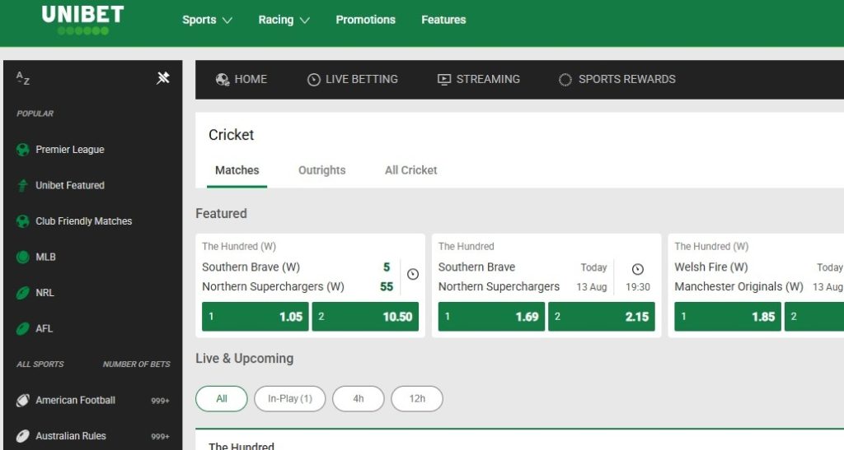Click the NRL rugby ball icon
Viewport: 844px width, 450px height.
point(22,293)
